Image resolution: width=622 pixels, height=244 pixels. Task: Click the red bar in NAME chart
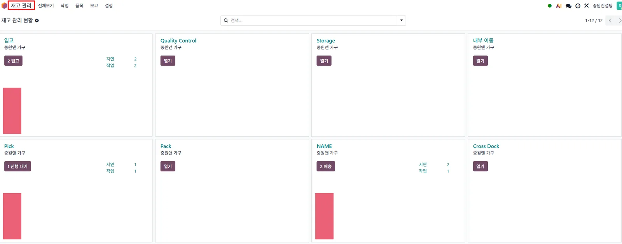(x=324, y=216)
